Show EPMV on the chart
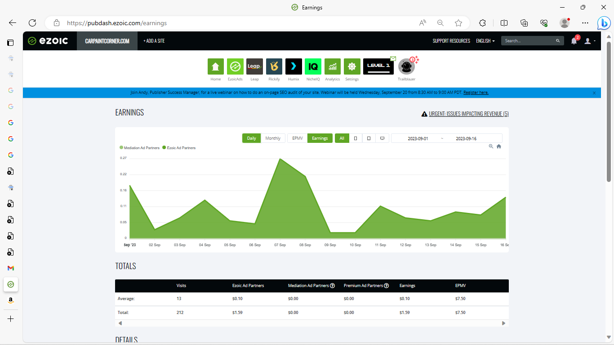Screen dimensions: 614x345 click(298, 138)
